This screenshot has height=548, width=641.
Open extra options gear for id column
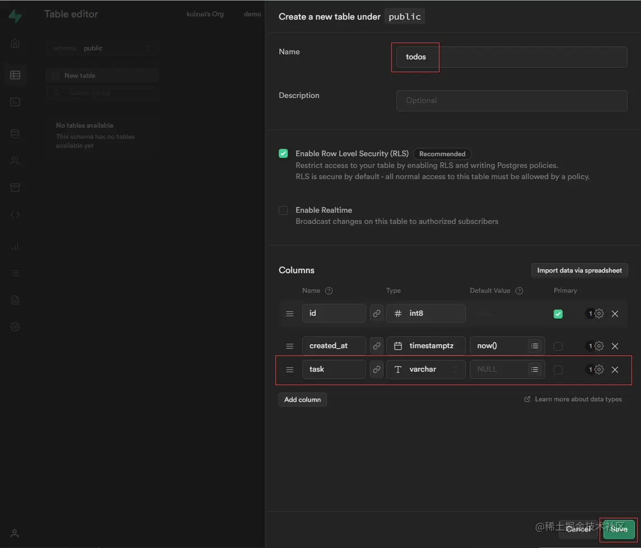599,313
